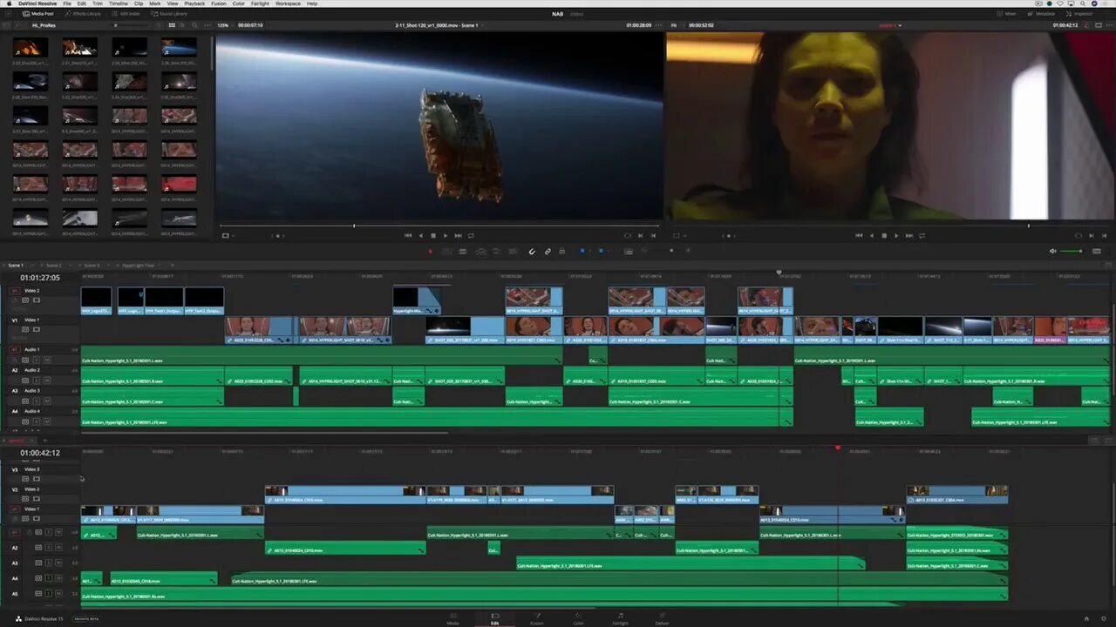This screenshot has width=1116, height=627.
Task: Toggle the padlock Position Lock icon
Action: coord(561,251)
